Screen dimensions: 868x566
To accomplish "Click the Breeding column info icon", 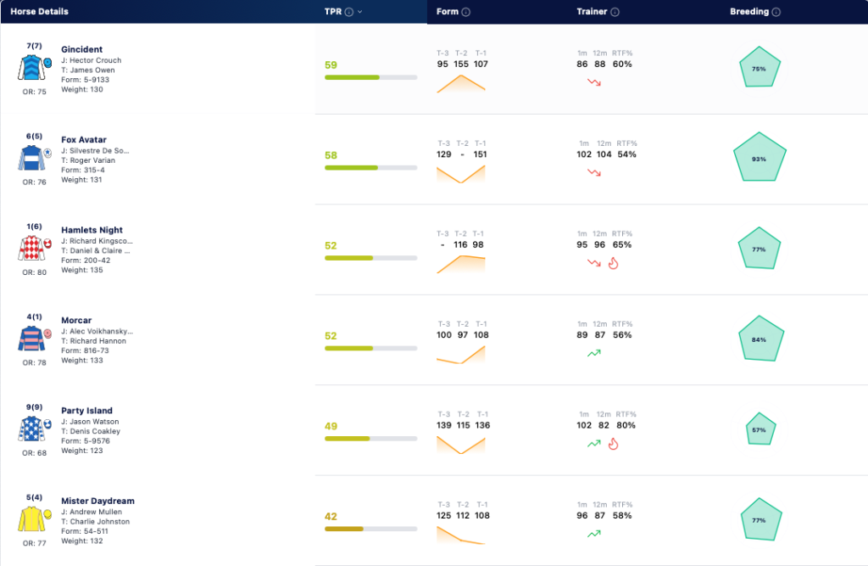I will [776, 12].
